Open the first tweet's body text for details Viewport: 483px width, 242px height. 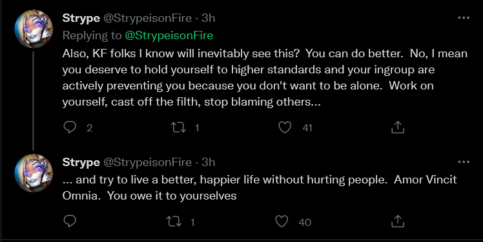(x=265, y=78)
